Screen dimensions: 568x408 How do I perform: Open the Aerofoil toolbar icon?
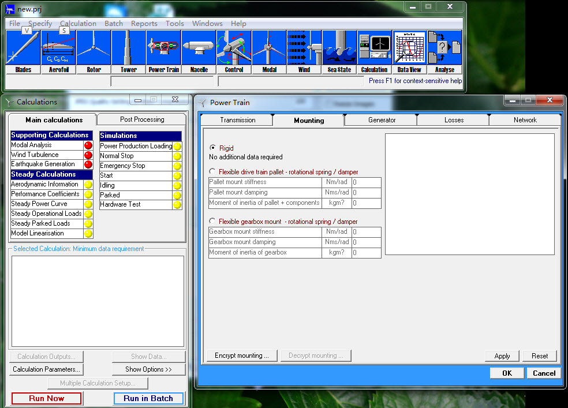[x=58, y=52]
